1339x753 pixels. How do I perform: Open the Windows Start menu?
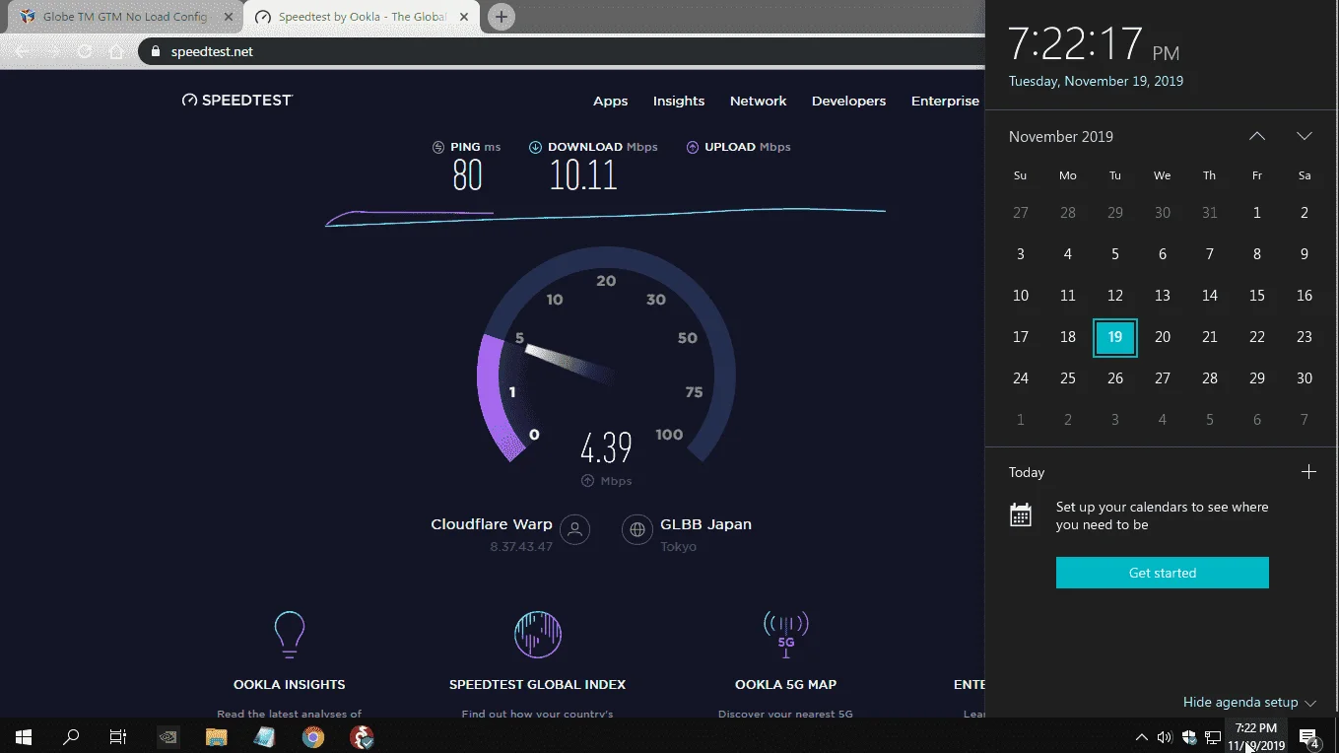[x=24, y=736]
